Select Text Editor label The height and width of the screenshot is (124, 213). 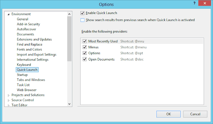point(19,105)
